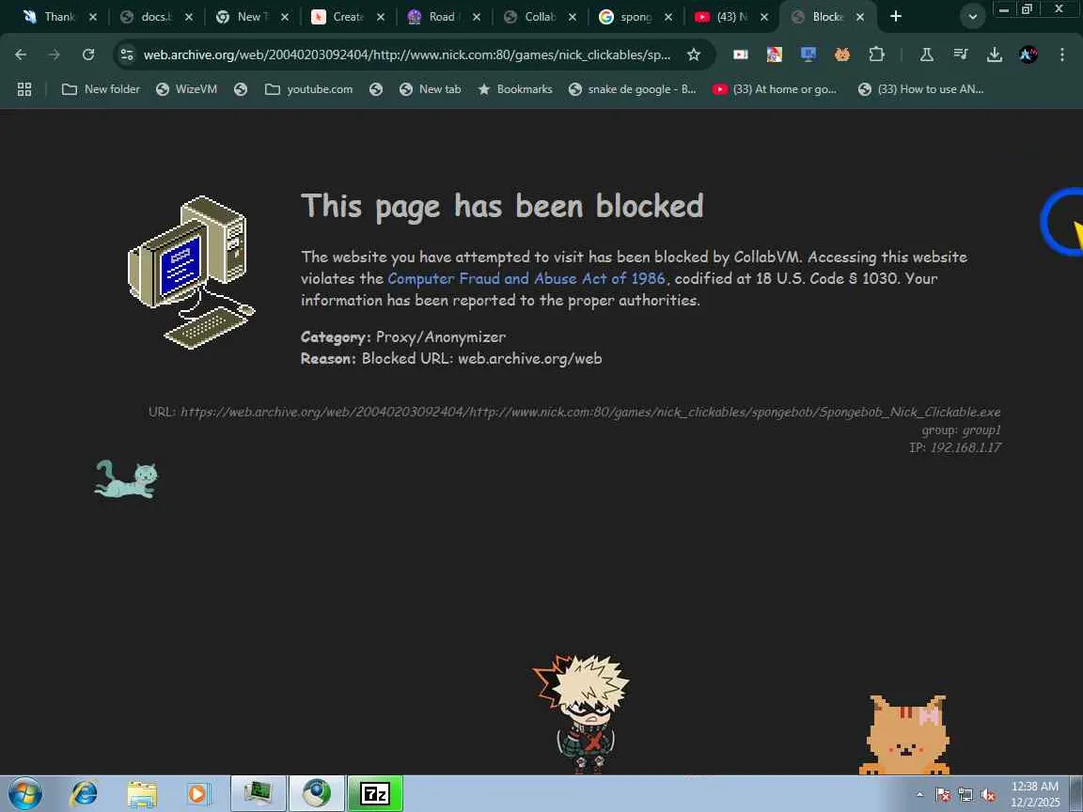Viewport: 1083px width, 812px height.
Task: Go back using the browser back arrow
Action: click(21, 55)
